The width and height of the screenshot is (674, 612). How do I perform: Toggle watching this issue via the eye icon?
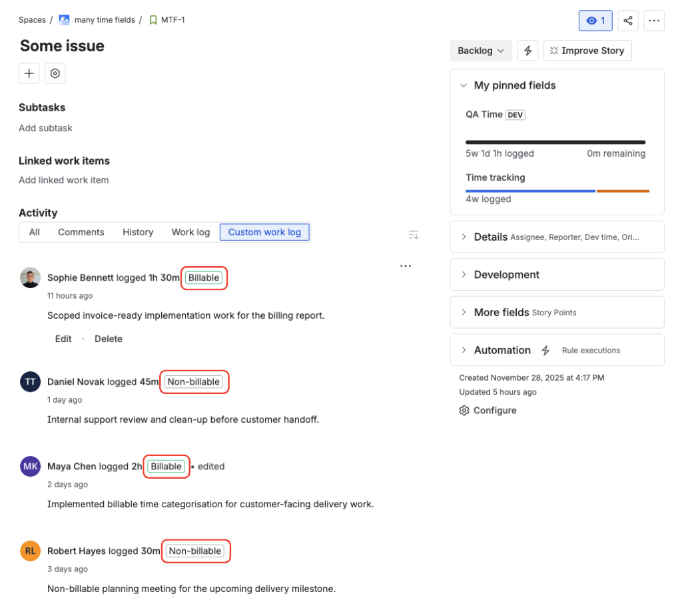tap(595, 21)
